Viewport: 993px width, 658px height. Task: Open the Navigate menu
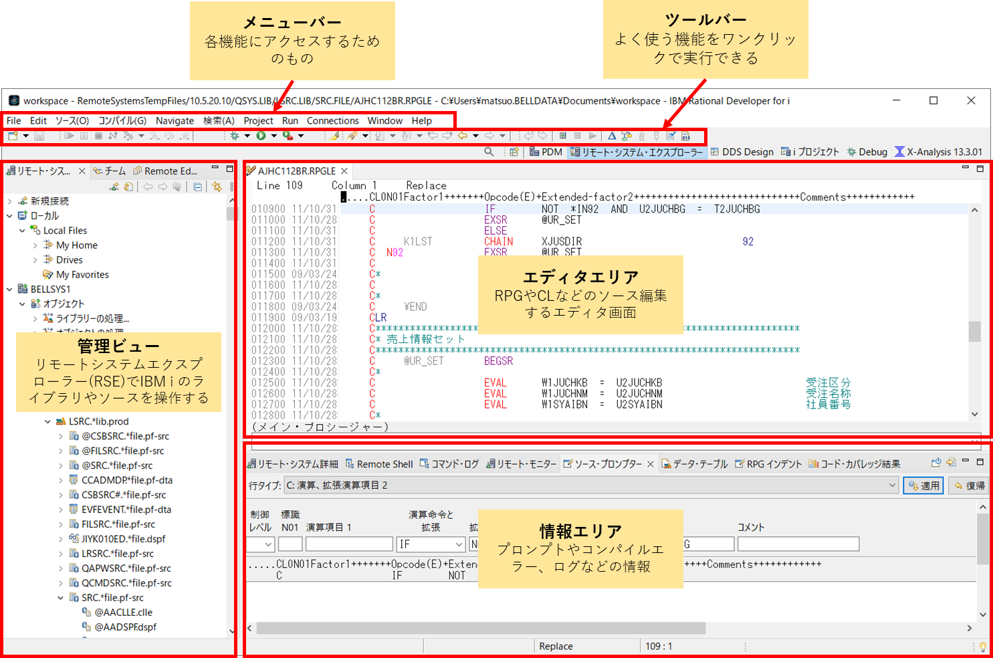pyautogui.click(x=175, y=121)
